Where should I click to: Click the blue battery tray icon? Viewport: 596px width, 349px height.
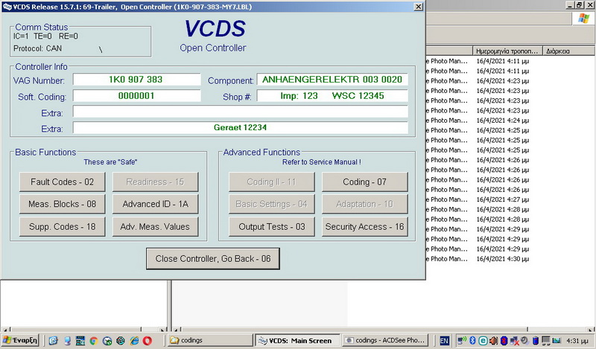pos(536,341)
